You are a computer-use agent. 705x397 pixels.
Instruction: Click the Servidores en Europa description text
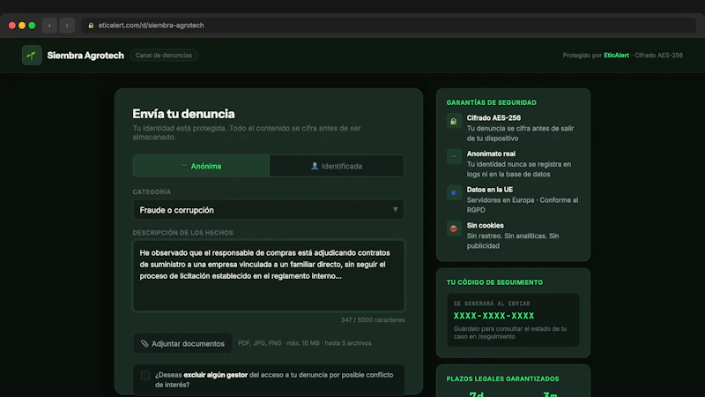523,205
